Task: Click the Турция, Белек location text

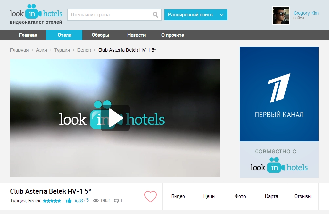Action: [25, 201]
